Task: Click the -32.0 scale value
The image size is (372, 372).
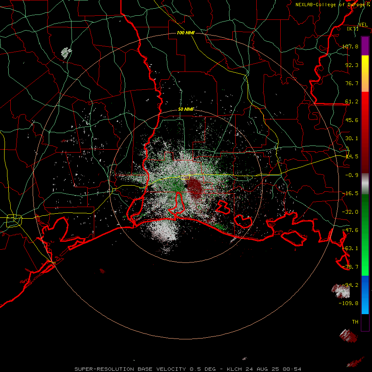Action: (x=350, y=212)
